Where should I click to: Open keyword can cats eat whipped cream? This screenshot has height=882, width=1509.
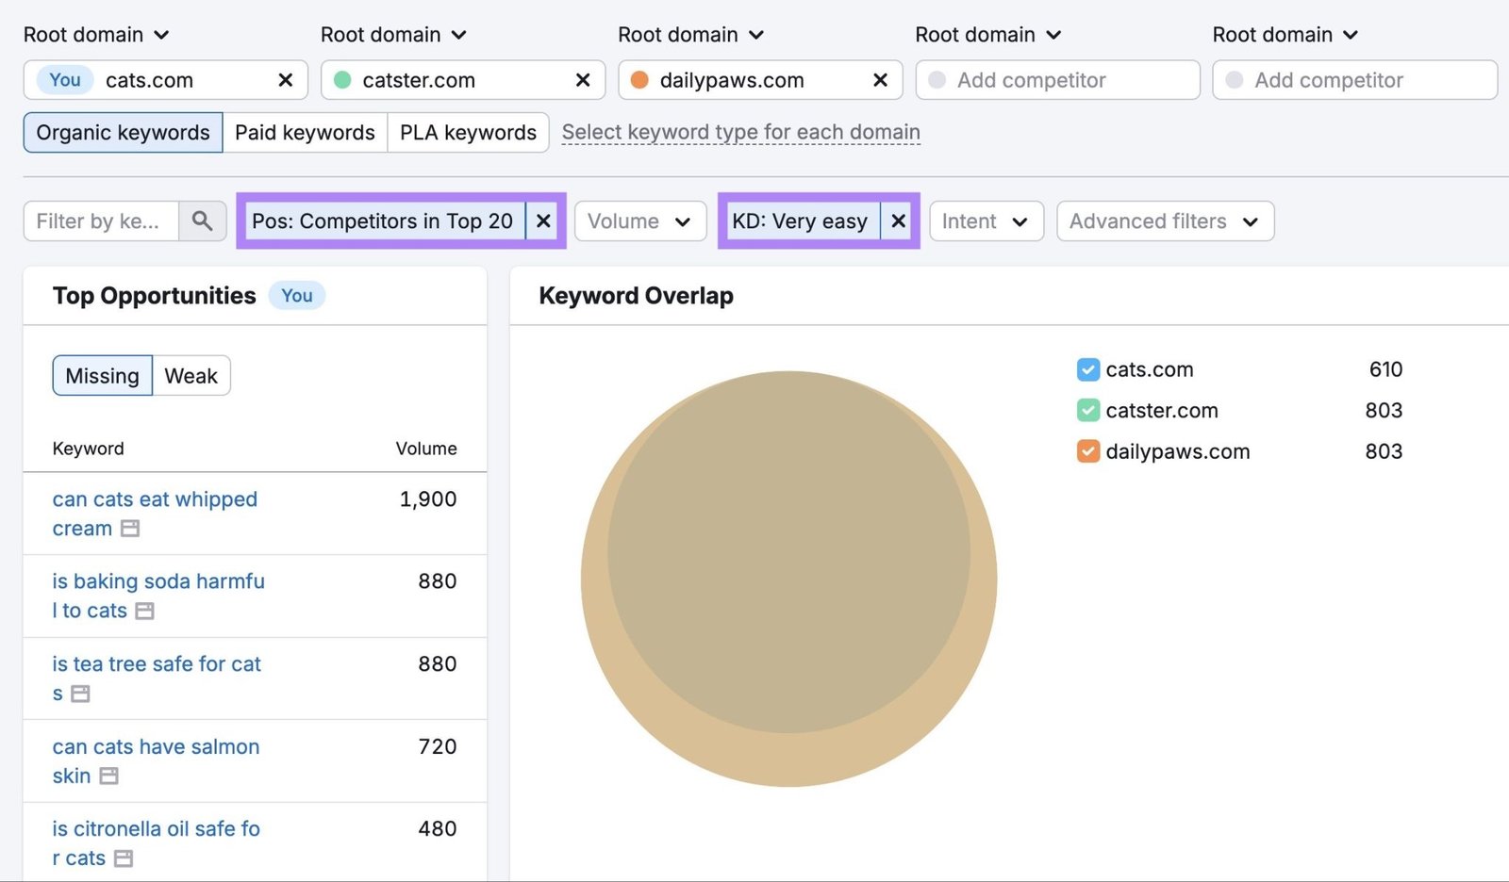pos(155,514)
